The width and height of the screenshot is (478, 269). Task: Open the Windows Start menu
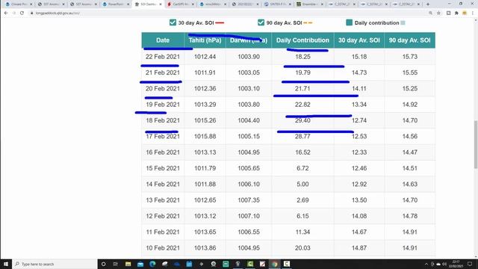[6, 264]
